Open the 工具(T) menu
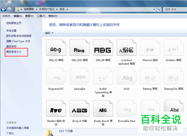This screenshot has width=187, height=136. click(x=41, y=16)
